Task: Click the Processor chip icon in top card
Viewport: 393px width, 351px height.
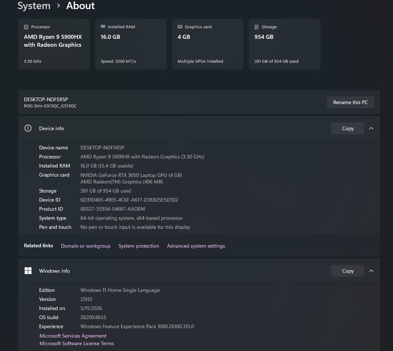Action: click(x=26, y=27)
